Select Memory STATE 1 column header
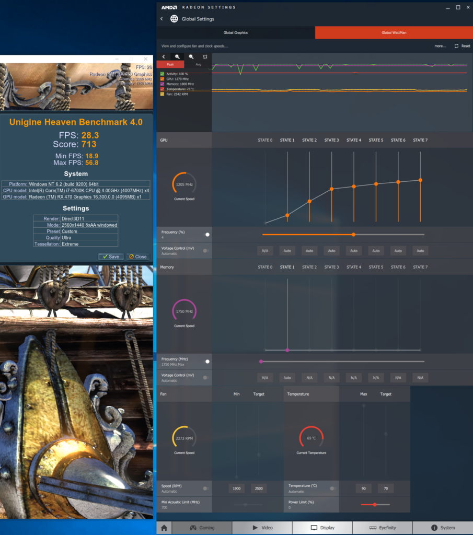Viewport: 473px width, 535px height. tap(287, 267)
